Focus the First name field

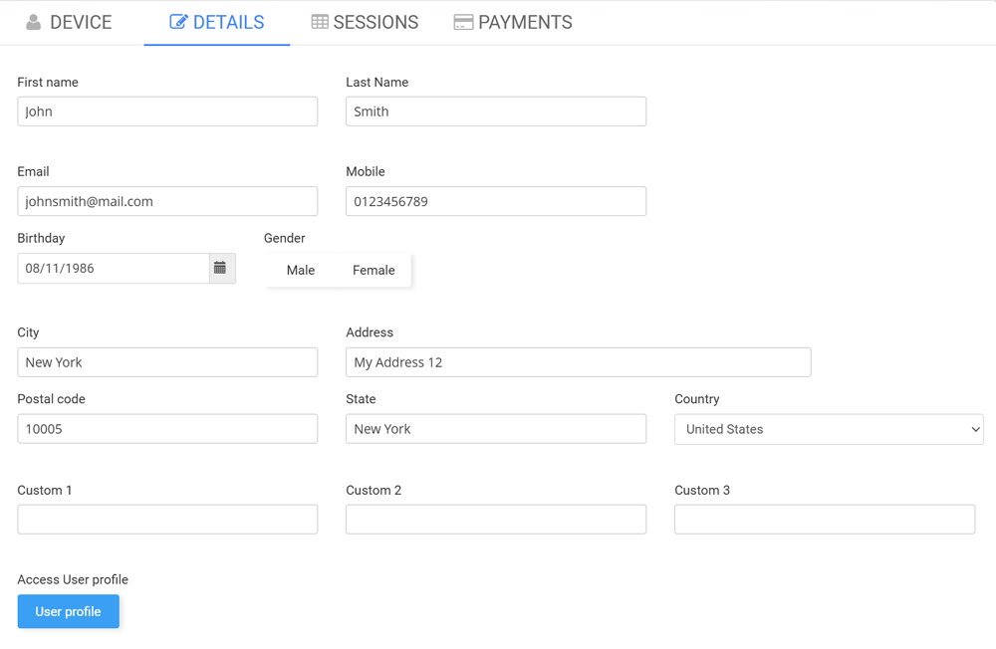(167, 111)
